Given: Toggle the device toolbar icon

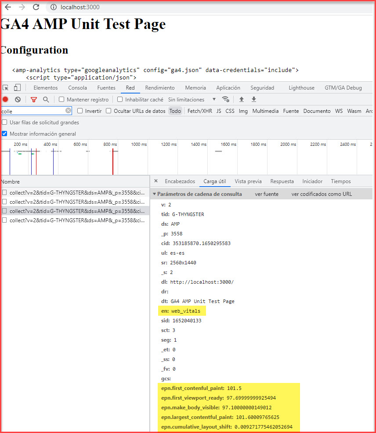Looking at the screenshot, I should pyautogui.click(x=17, y=88).
